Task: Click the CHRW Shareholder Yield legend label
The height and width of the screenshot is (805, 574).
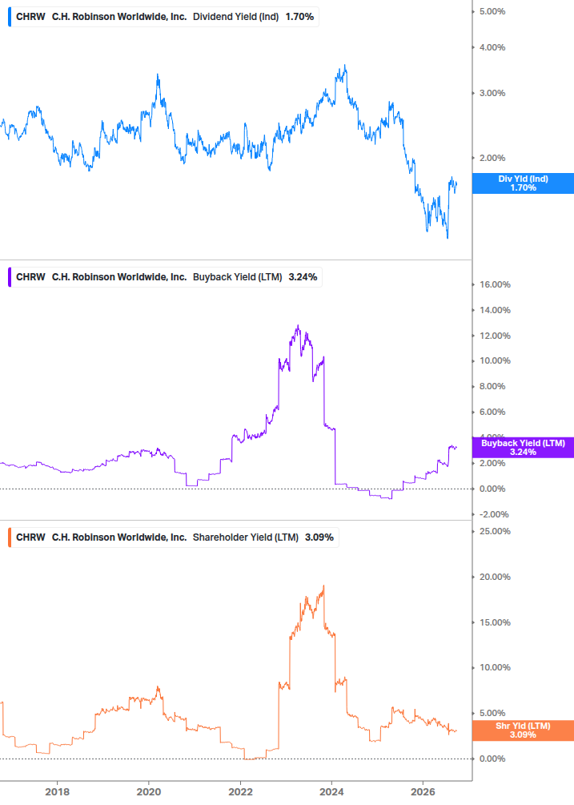Action: tap(174, 537)
